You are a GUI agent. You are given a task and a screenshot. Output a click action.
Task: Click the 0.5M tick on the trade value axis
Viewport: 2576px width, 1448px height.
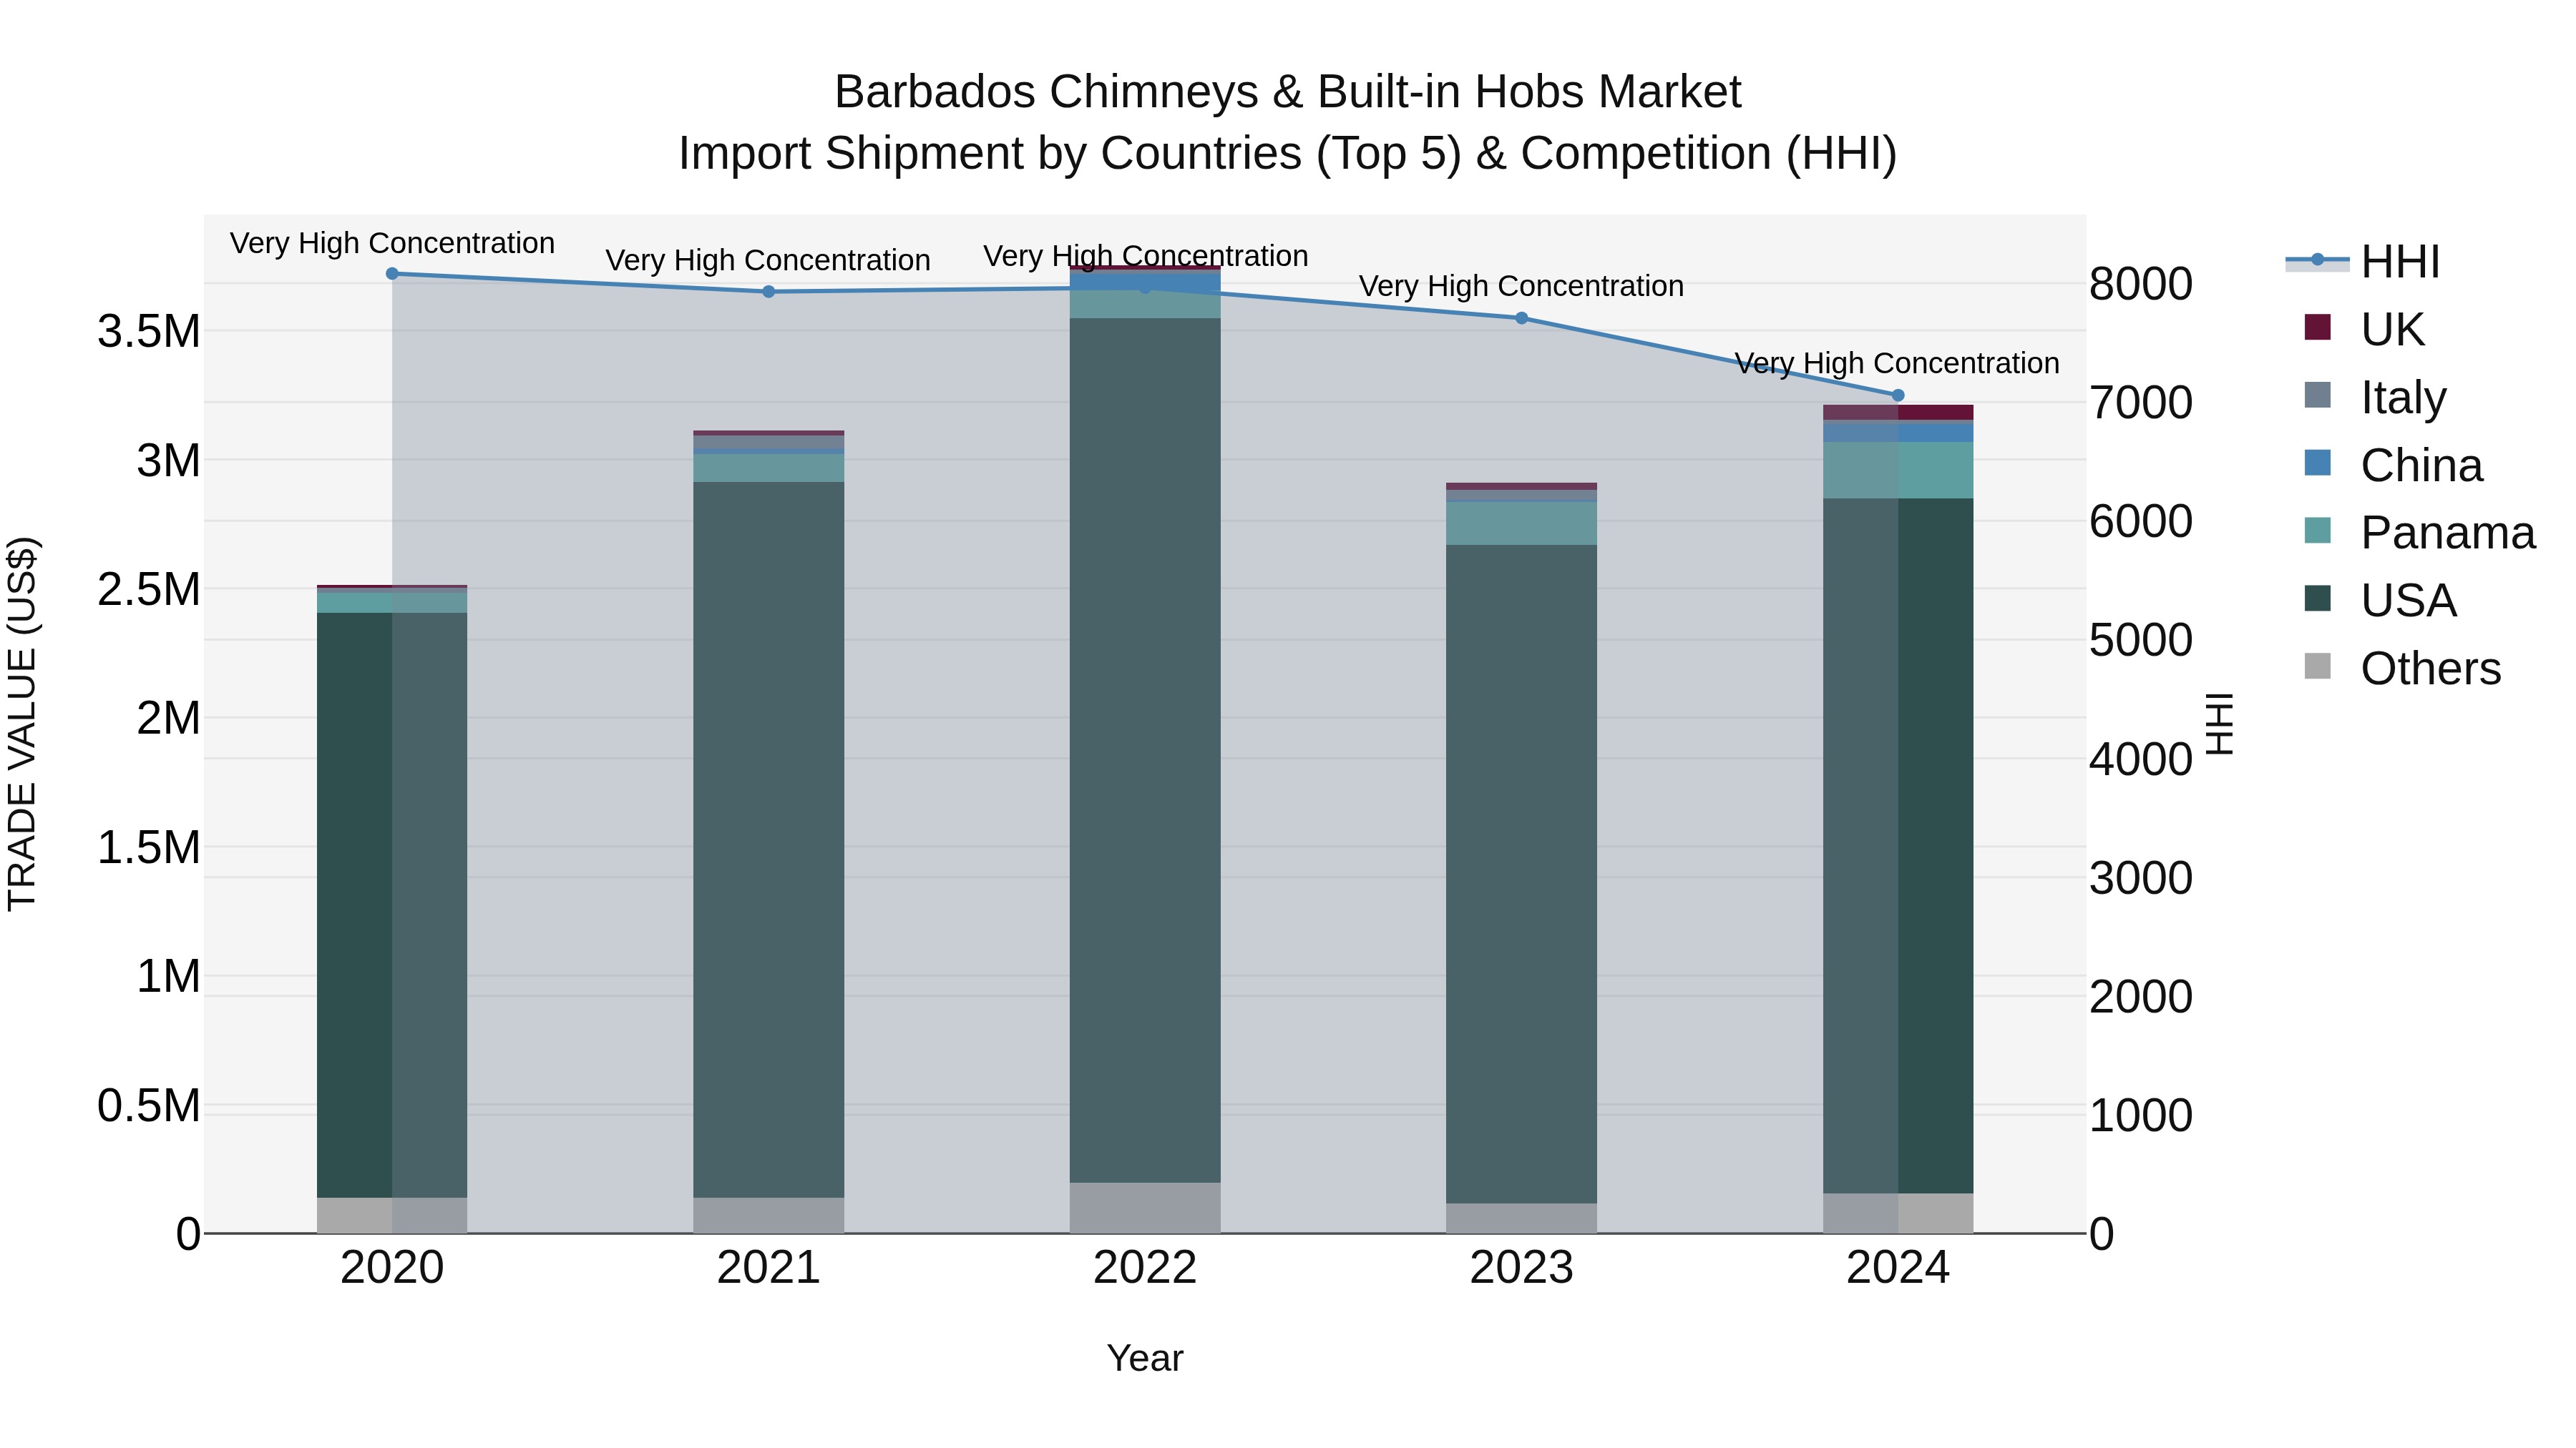[x=149, y=1106]
